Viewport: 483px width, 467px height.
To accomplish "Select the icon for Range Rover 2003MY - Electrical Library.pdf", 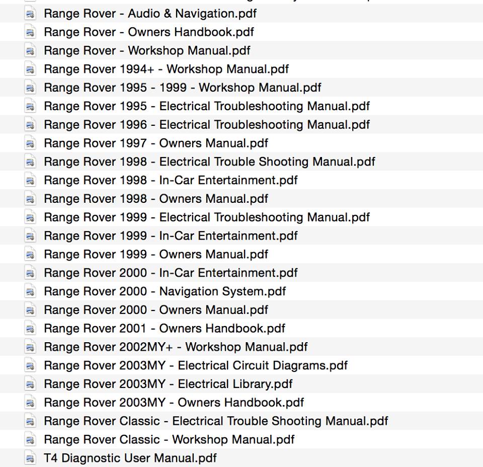I will (30, 384).
